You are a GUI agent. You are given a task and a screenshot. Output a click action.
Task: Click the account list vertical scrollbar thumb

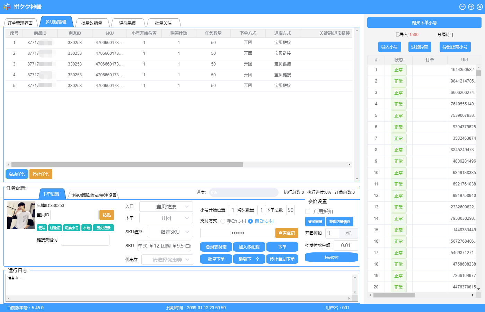(x=478, y=73)
